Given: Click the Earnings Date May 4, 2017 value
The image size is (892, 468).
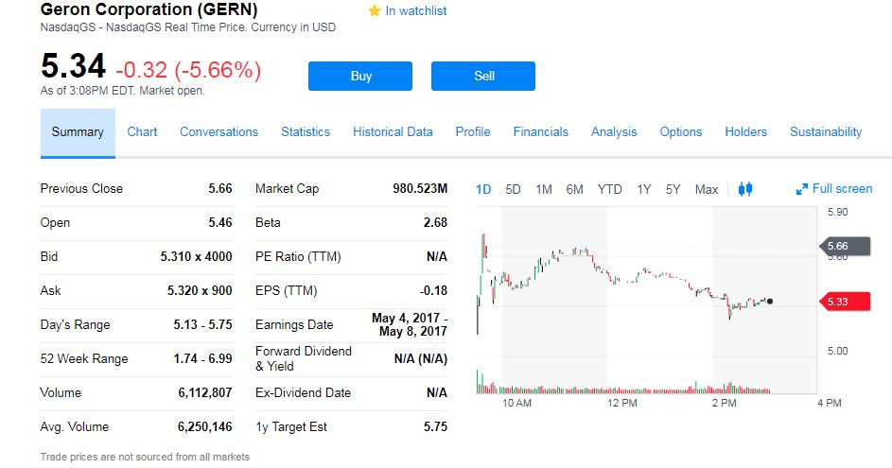Looking at the screenshot, I should point(410,324).
